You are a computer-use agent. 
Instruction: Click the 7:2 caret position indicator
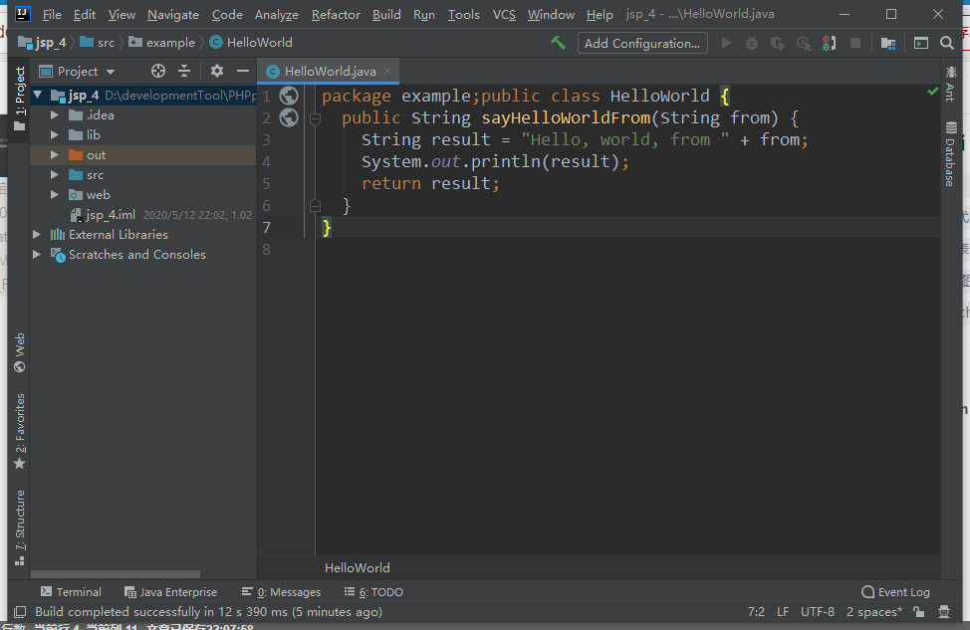[756, 611]
